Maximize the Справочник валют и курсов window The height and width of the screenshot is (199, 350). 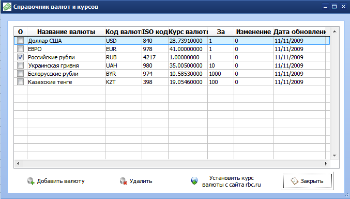click(x=334, y=7)
